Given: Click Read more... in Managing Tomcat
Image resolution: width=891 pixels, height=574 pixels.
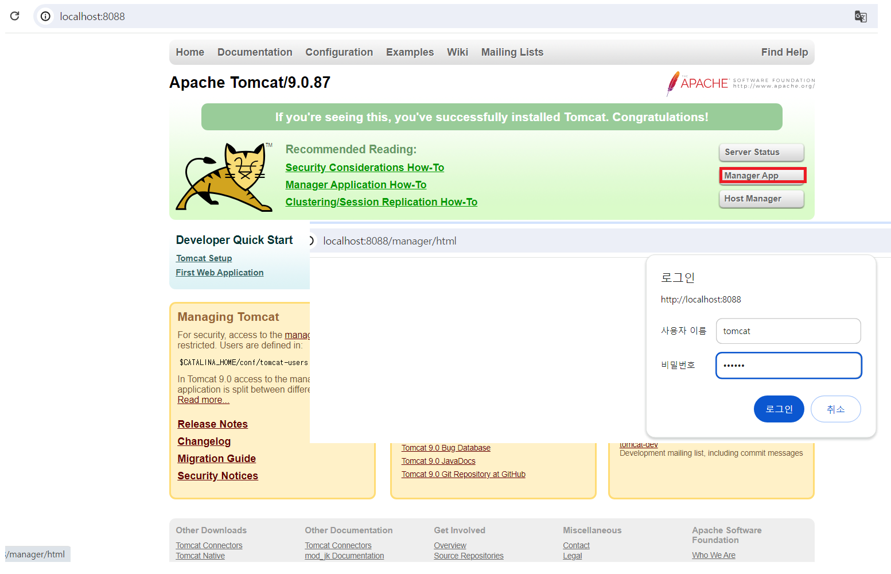Looking at the screenshot, I should pos(203,400).
